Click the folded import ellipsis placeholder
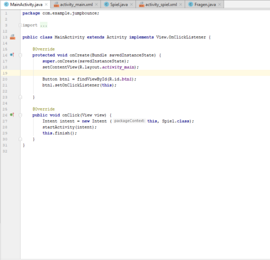Screen dimensions: 270x260 click(43, 25)
